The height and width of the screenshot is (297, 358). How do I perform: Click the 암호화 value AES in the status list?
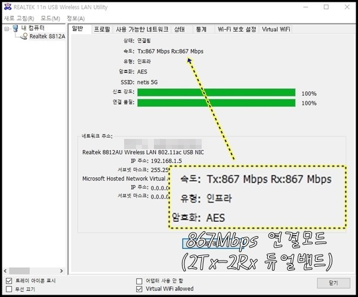point(142,72)
